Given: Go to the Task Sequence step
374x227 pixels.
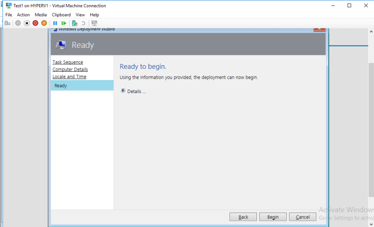Looking at the screenshot, I should coord(68,62).
